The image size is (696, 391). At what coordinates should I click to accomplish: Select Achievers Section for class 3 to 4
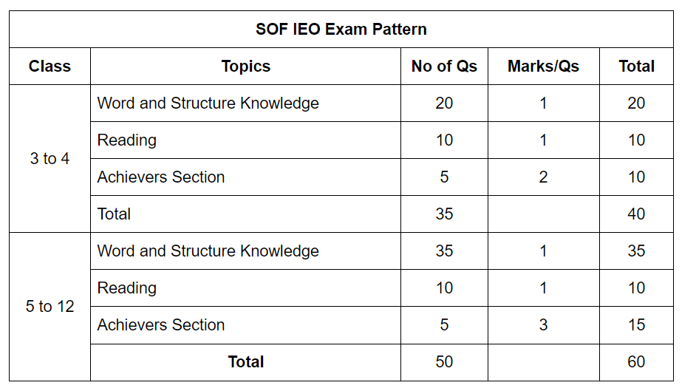tap(160, 177)
